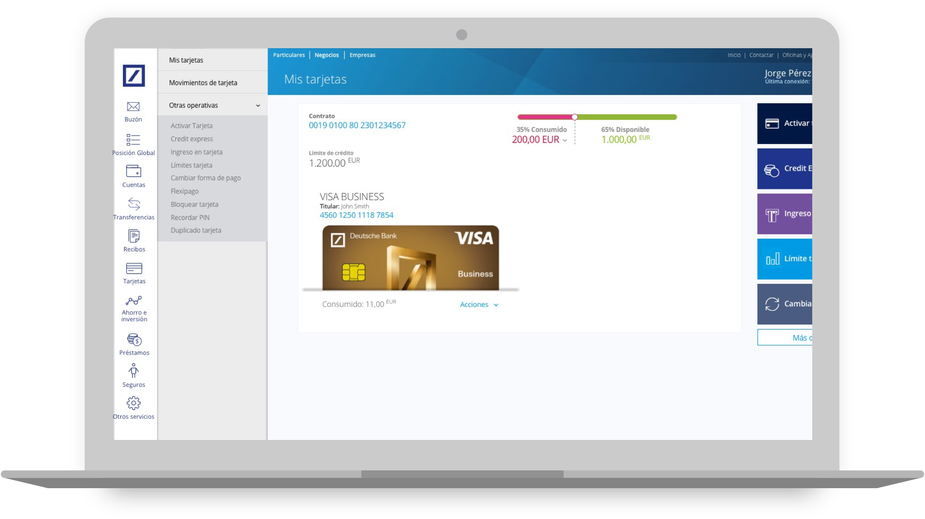Image resolution: width=925 pixels, height=519 pixels.
Task: Open the Buzón mailbox icon
Action: tap(133, 107)
